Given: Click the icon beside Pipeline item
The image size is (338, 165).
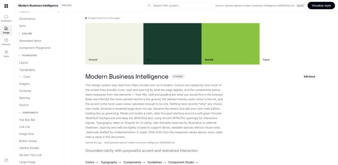Looking at the screenshot, I should coord(58,12).
